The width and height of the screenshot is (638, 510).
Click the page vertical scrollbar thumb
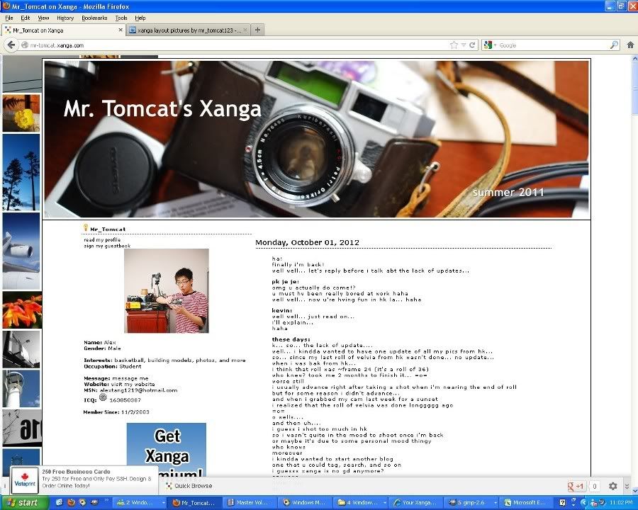pos(634,89)
